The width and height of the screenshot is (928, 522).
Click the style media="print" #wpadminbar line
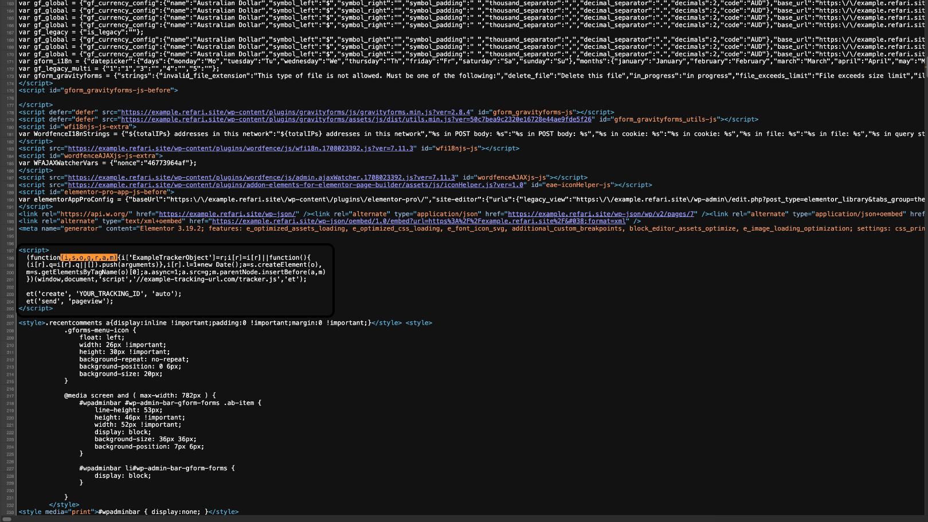click(129, 512)
